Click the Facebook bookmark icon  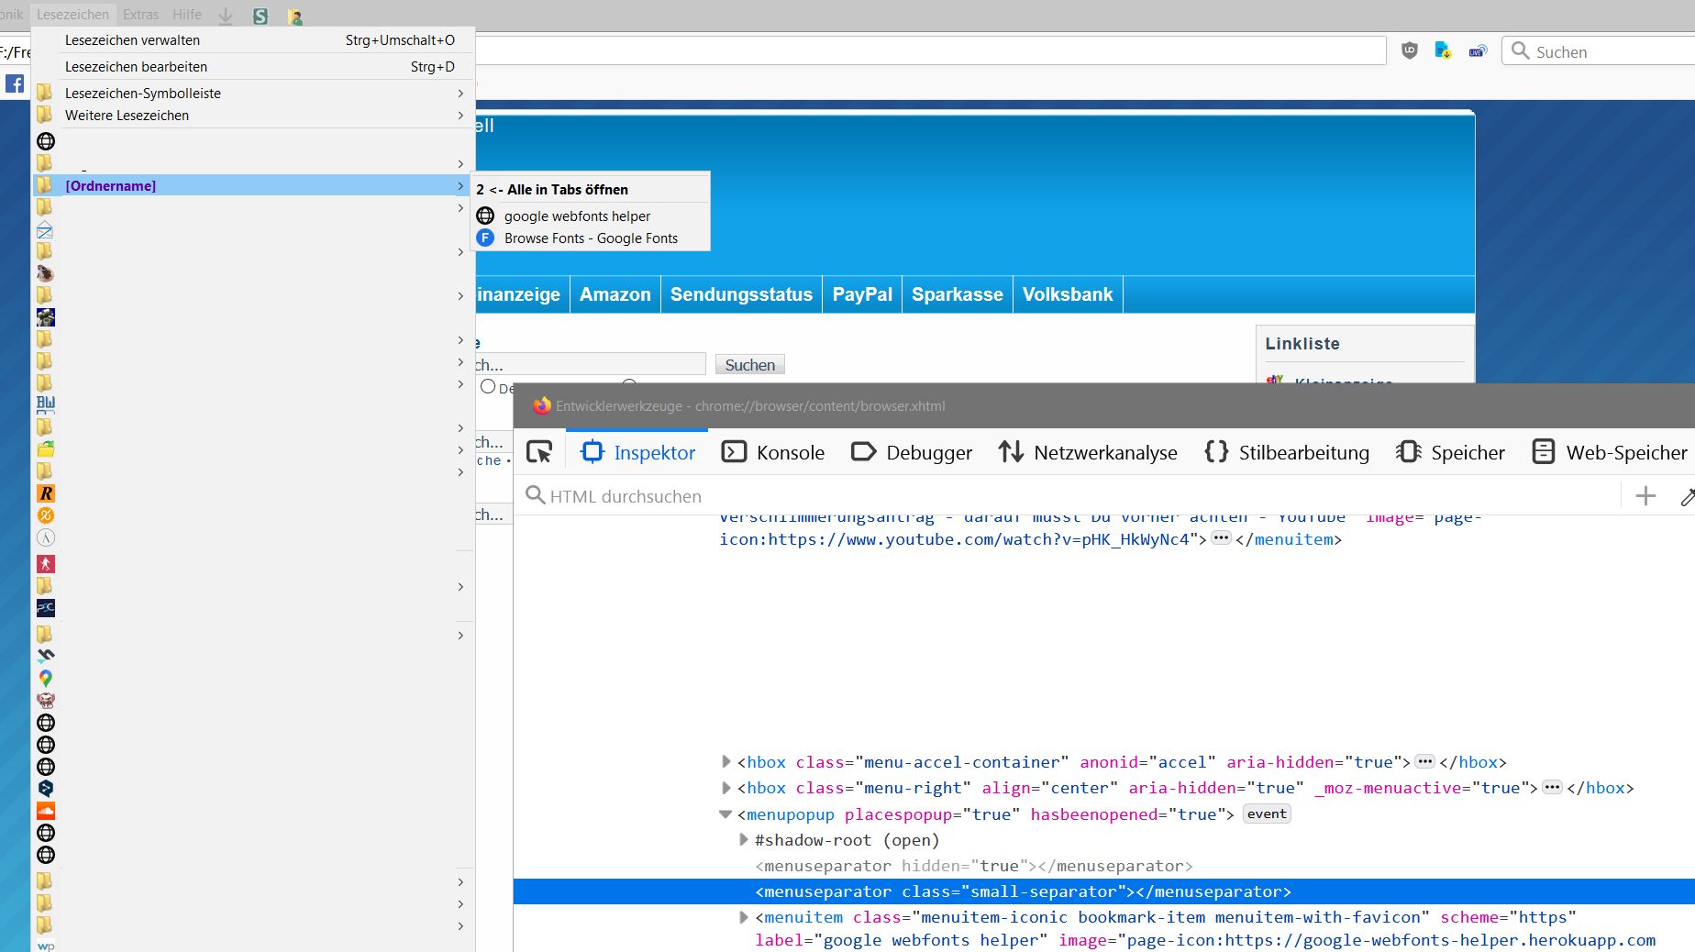coord(15,84)
